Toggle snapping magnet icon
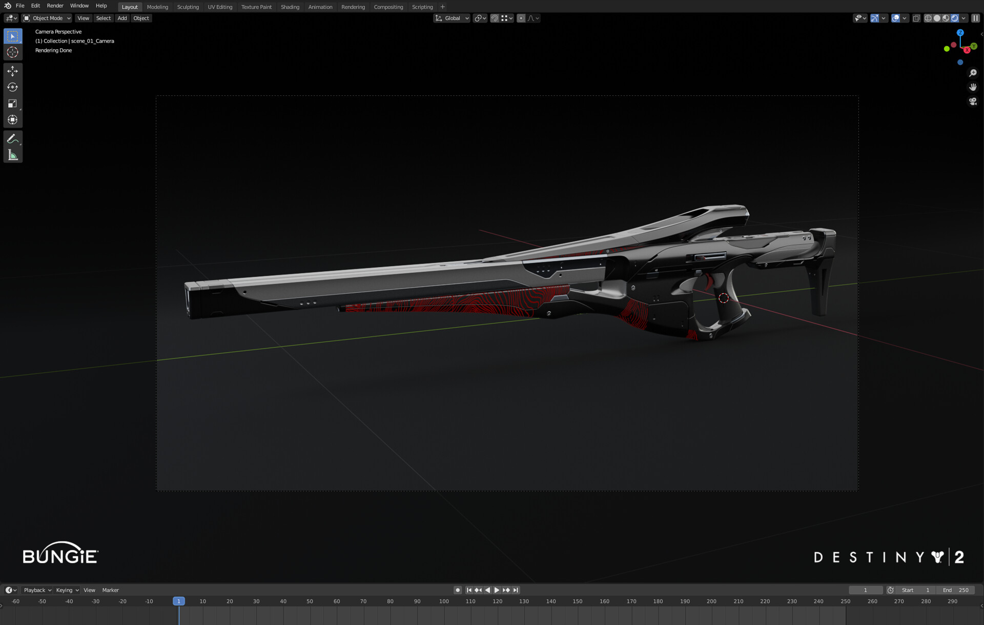The height and width of the screenshot is (625, 984). pos(495,18)
